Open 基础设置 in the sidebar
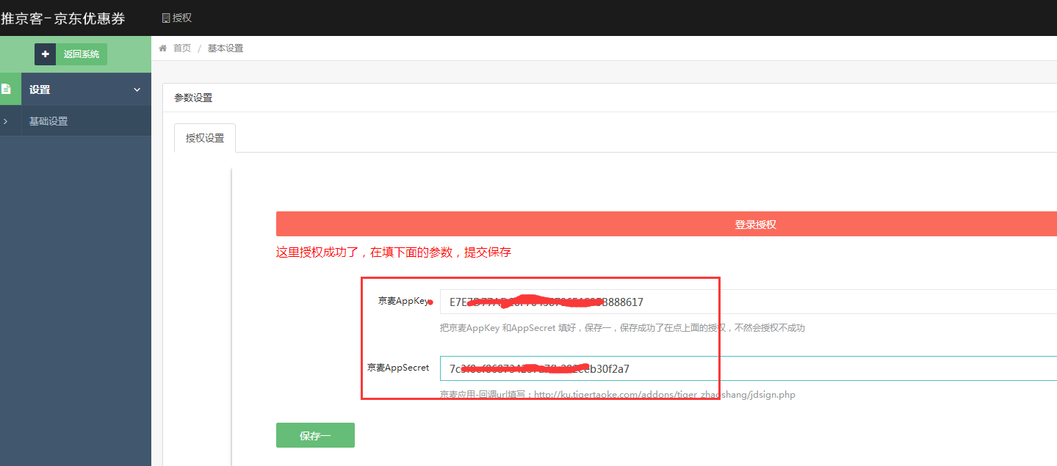 (x=48, y=121)
